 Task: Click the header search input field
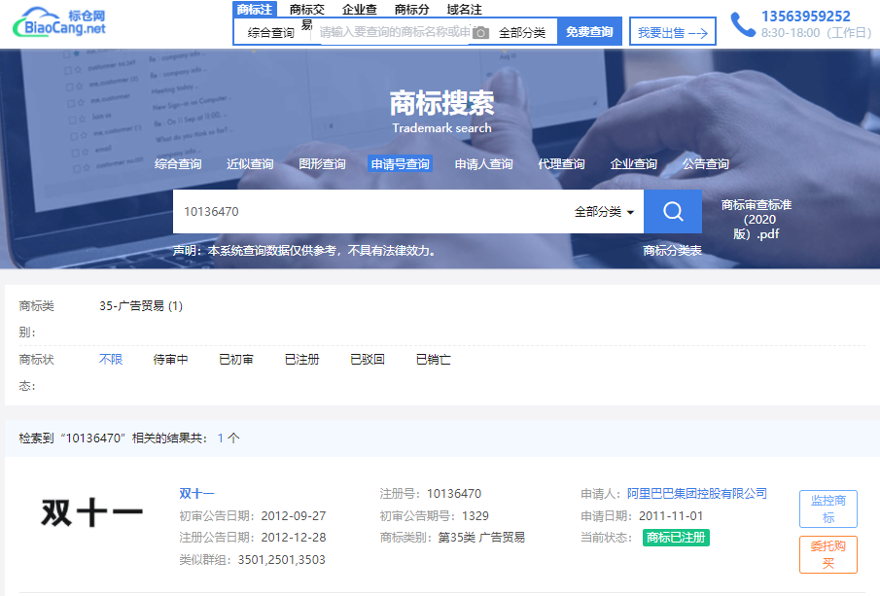pos(395,32)
